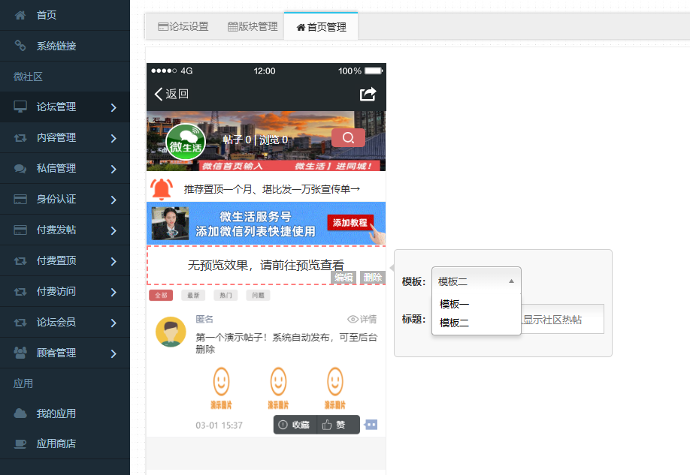Screen dimensions: 690x475
Task: Expand the 付费置顶 sidebar chevron
Action: click(113, 261)
